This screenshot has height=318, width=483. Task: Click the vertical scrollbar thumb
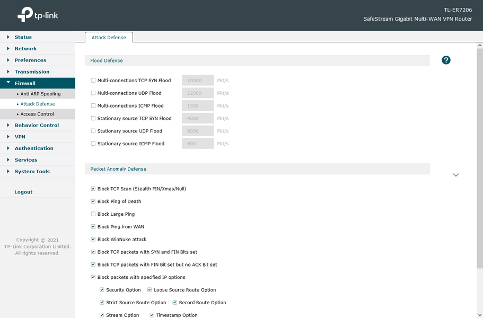click(x=480, y=158)
